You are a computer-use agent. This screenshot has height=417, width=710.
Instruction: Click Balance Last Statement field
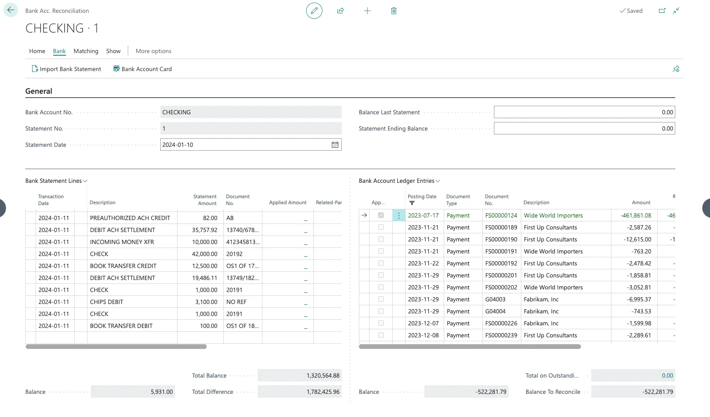[x=584, y=112]
